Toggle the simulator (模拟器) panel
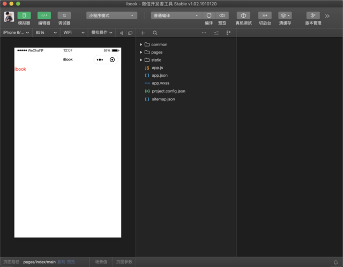The width and height of the screenshot is (343, 267). 24,16
